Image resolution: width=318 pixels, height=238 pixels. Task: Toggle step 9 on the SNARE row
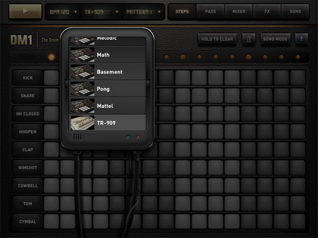tap(183, 96)
